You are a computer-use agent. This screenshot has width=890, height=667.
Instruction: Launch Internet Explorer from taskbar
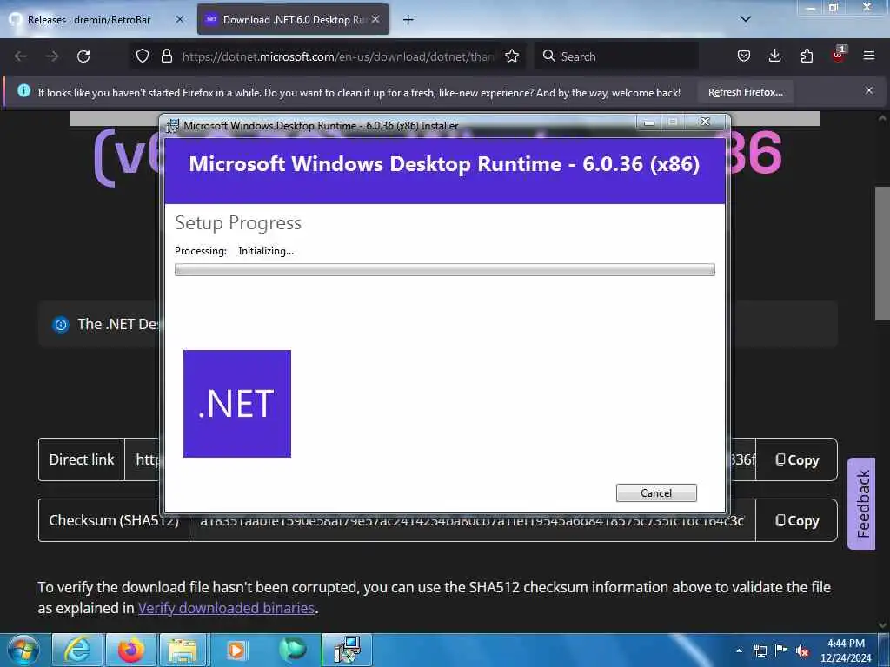(77, 650)
